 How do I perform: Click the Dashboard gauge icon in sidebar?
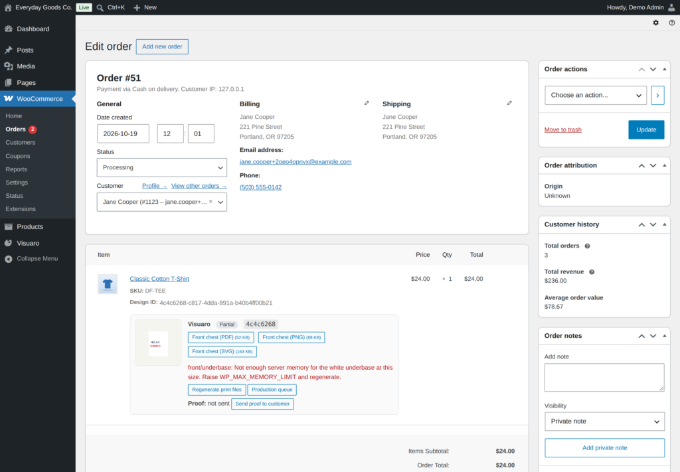click(x=8, y=29)
